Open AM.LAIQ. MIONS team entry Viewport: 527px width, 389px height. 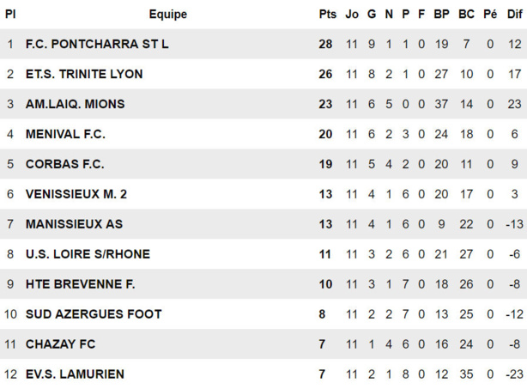(x=75, y=104)
